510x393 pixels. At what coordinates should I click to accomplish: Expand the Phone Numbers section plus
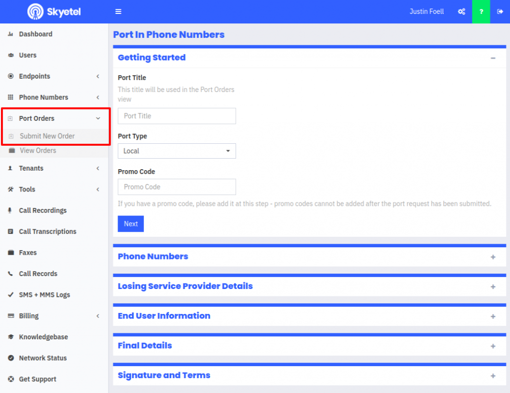(493, 257)
